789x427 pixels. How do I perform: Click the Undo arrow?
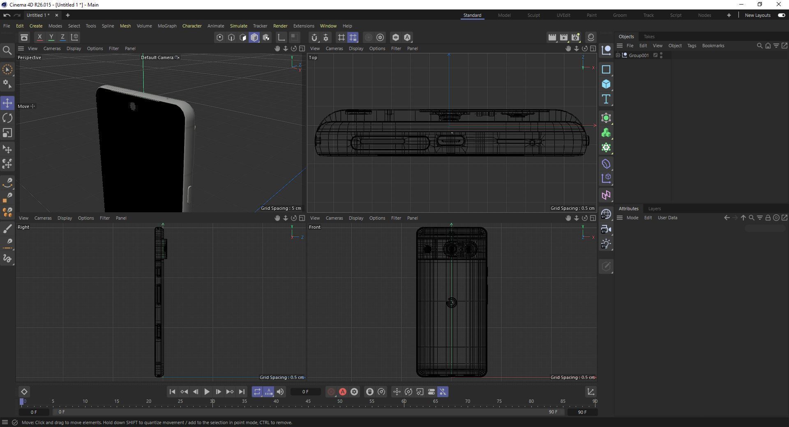click(x=7, y=15)
